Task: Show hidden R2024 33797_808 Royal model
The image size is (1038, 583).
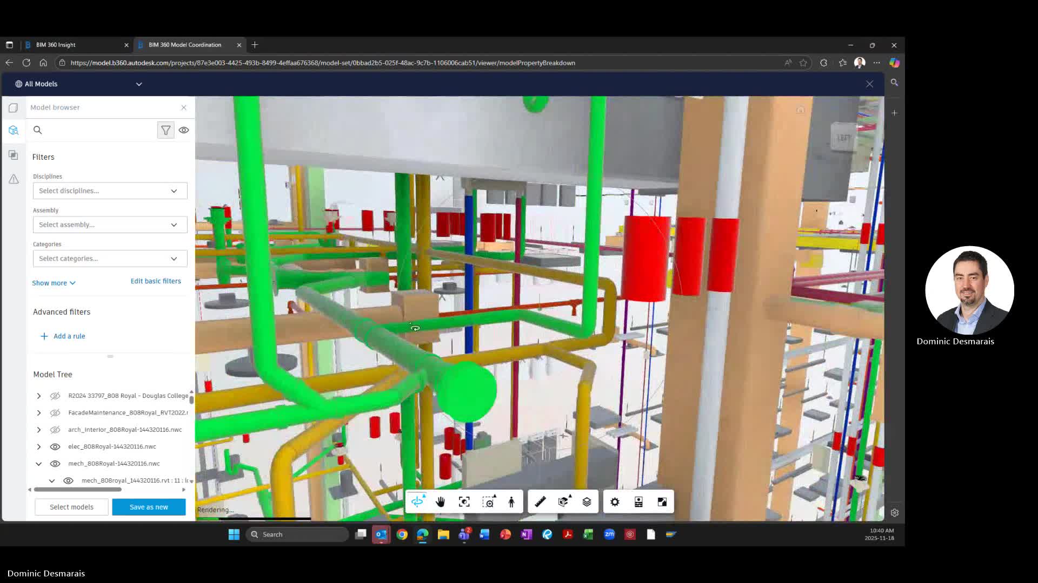Action: (x=55, y=396)
